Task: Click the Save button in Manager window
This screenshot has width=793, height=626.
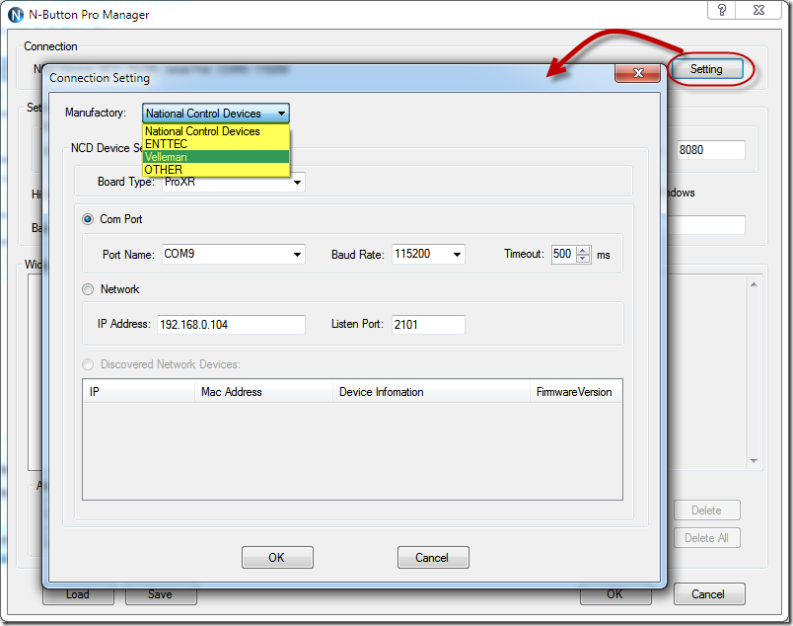Action: click(161, 595)
